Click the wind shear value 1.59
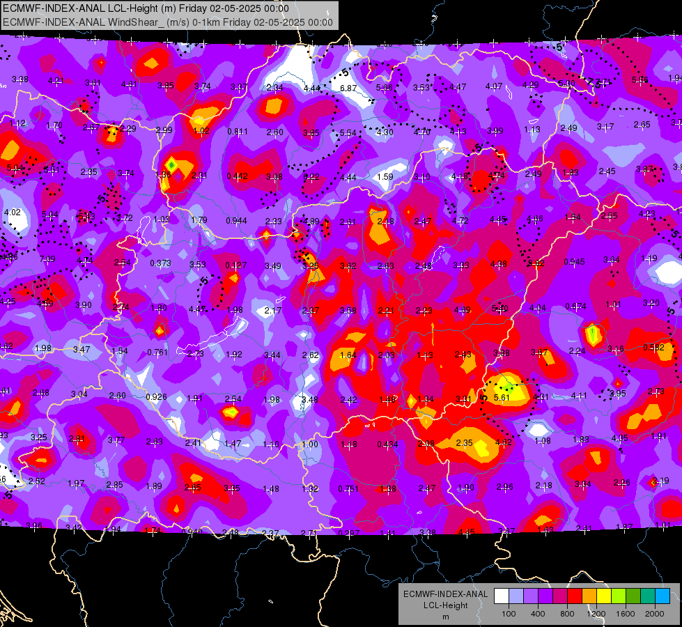 [x=385, y=177]
